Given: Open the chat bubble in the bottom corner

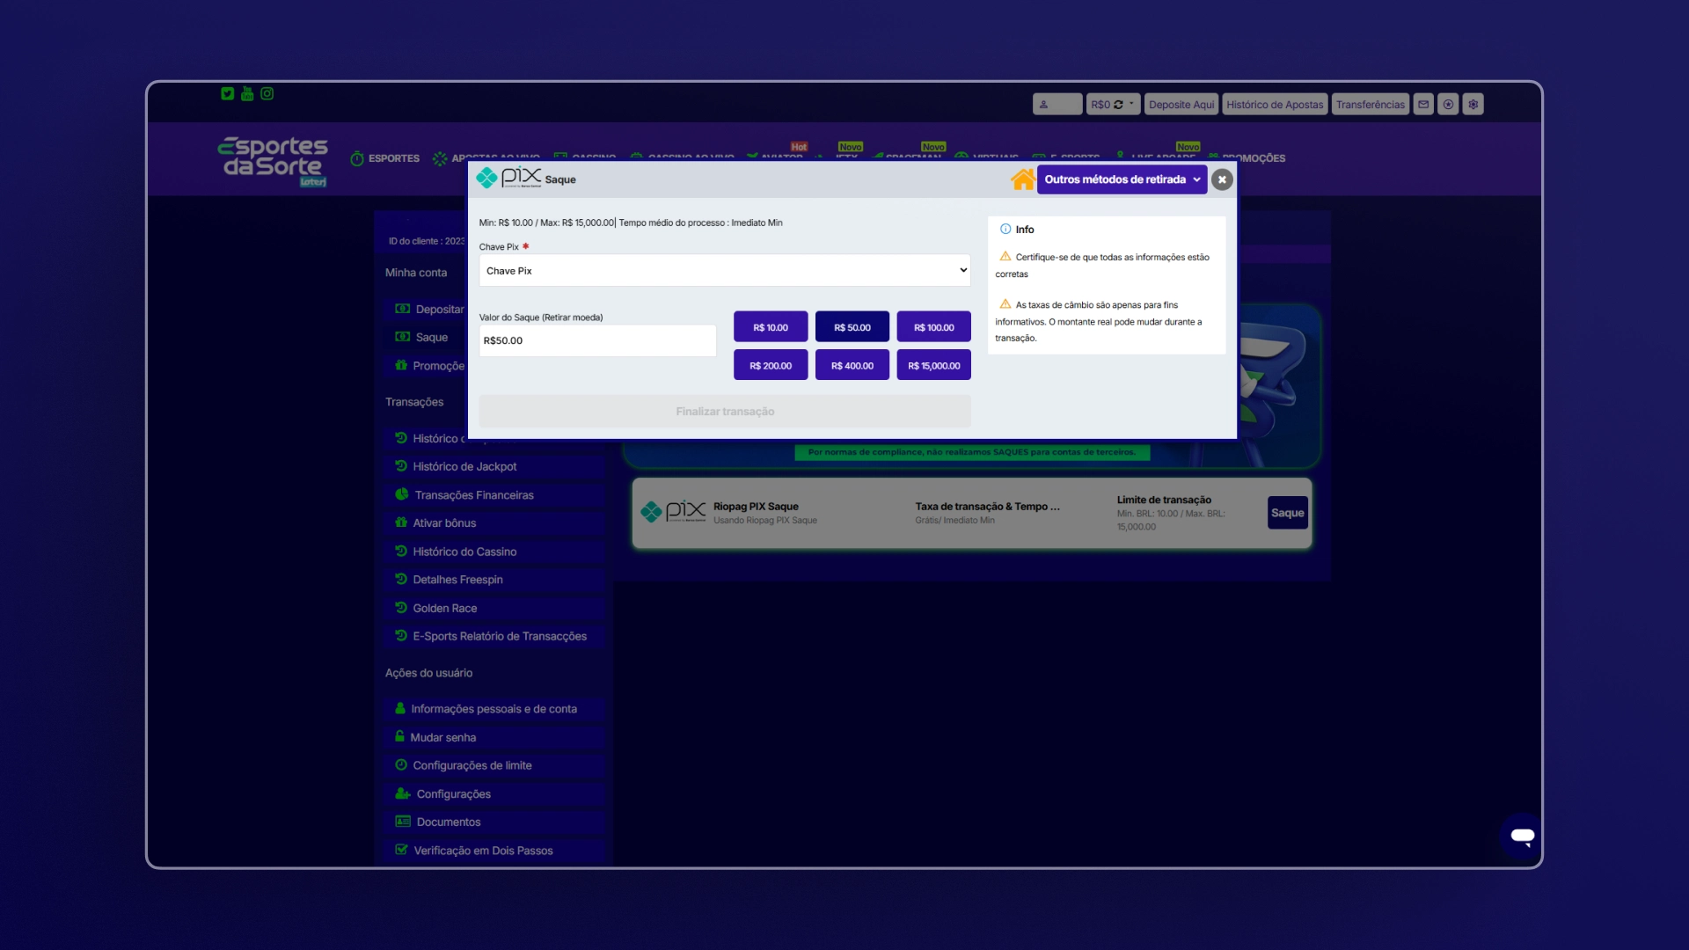Looking at the screenshot, I should click(1521, 837).
